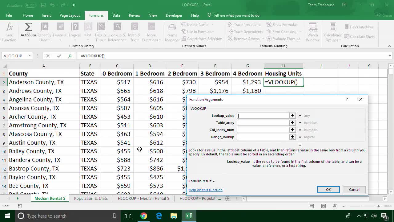Screen dimensions: 394x222
Task: Open Chrome from the taskbar
Action: tap(144, 216)
